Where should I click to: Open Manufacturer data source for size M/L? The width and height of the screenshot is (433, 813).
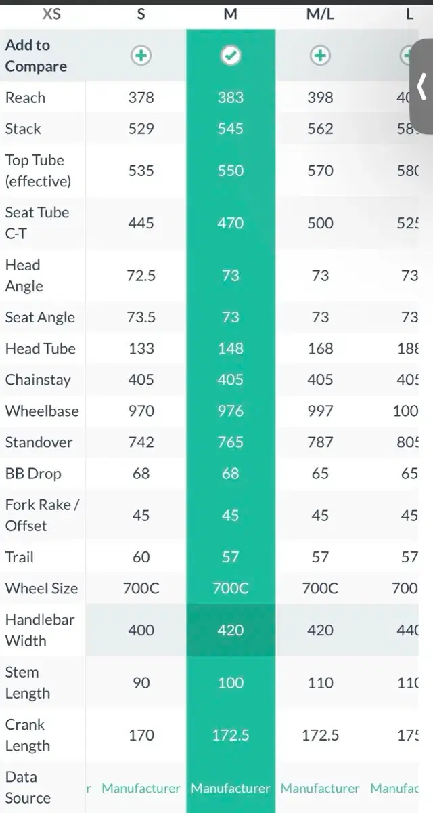[x=320, y=789]
